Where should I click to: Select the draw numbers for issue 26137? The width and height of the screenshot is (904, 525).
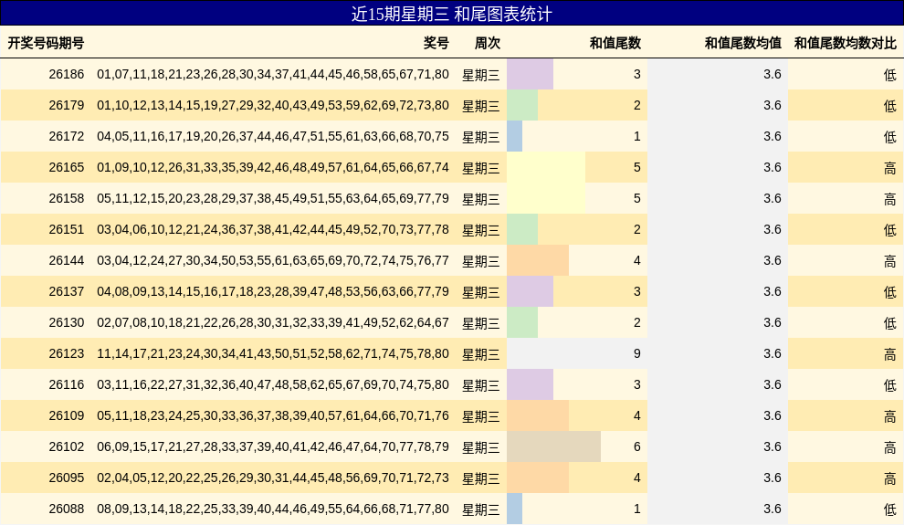273,292
